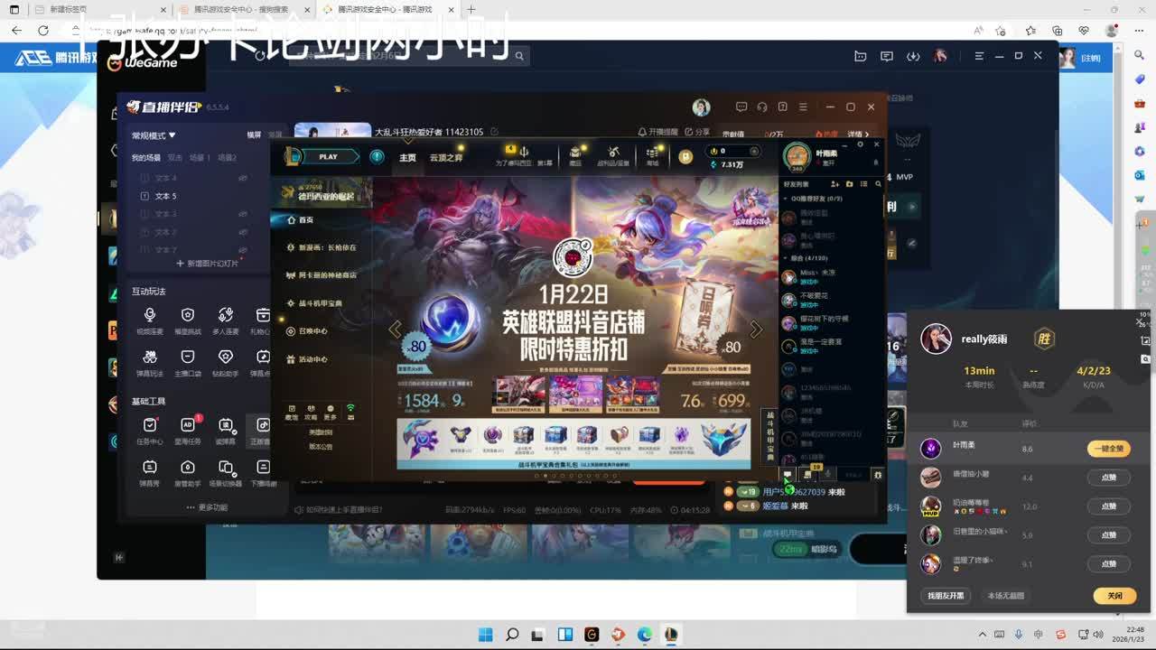Viewport: 1156px width, 650px height.
Task: Click the 大乱斗狂热爱好者 11423105 stream title
Action: pos(429,132)
